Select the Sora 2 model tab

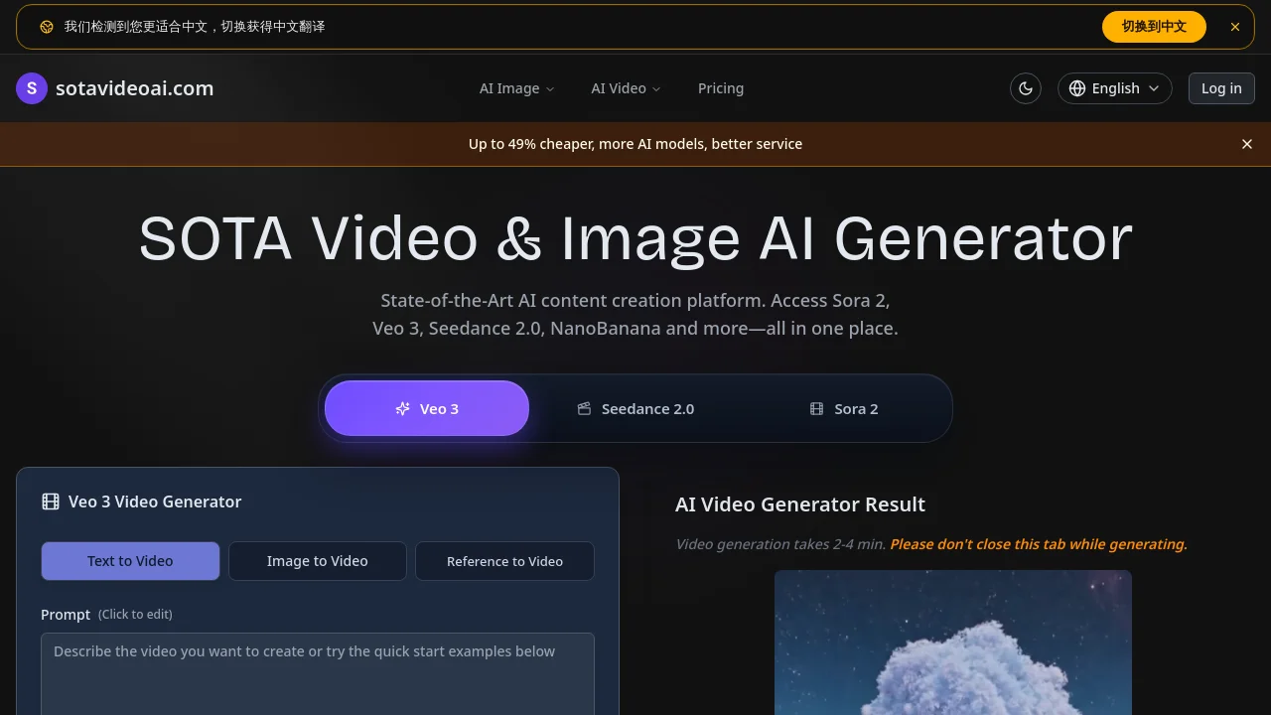(844, 408)
